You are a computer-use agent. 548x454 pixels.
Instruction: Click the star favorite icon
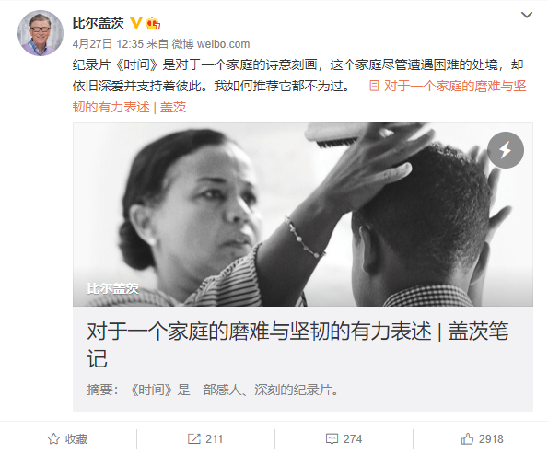(x=53, y=438)
